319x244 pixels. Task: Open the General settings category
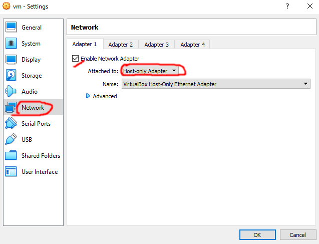click(34, 27)
